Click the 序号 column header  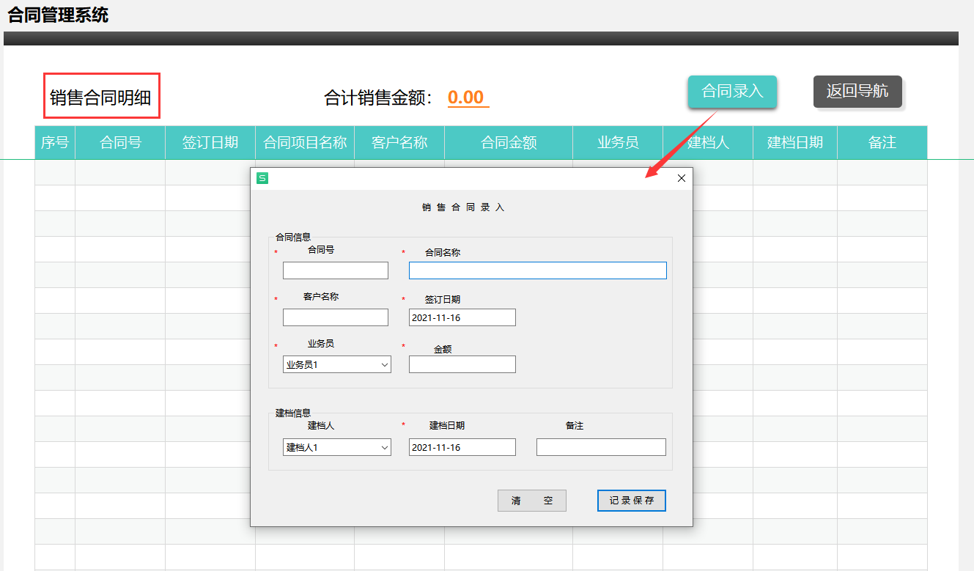coord(54,142)
